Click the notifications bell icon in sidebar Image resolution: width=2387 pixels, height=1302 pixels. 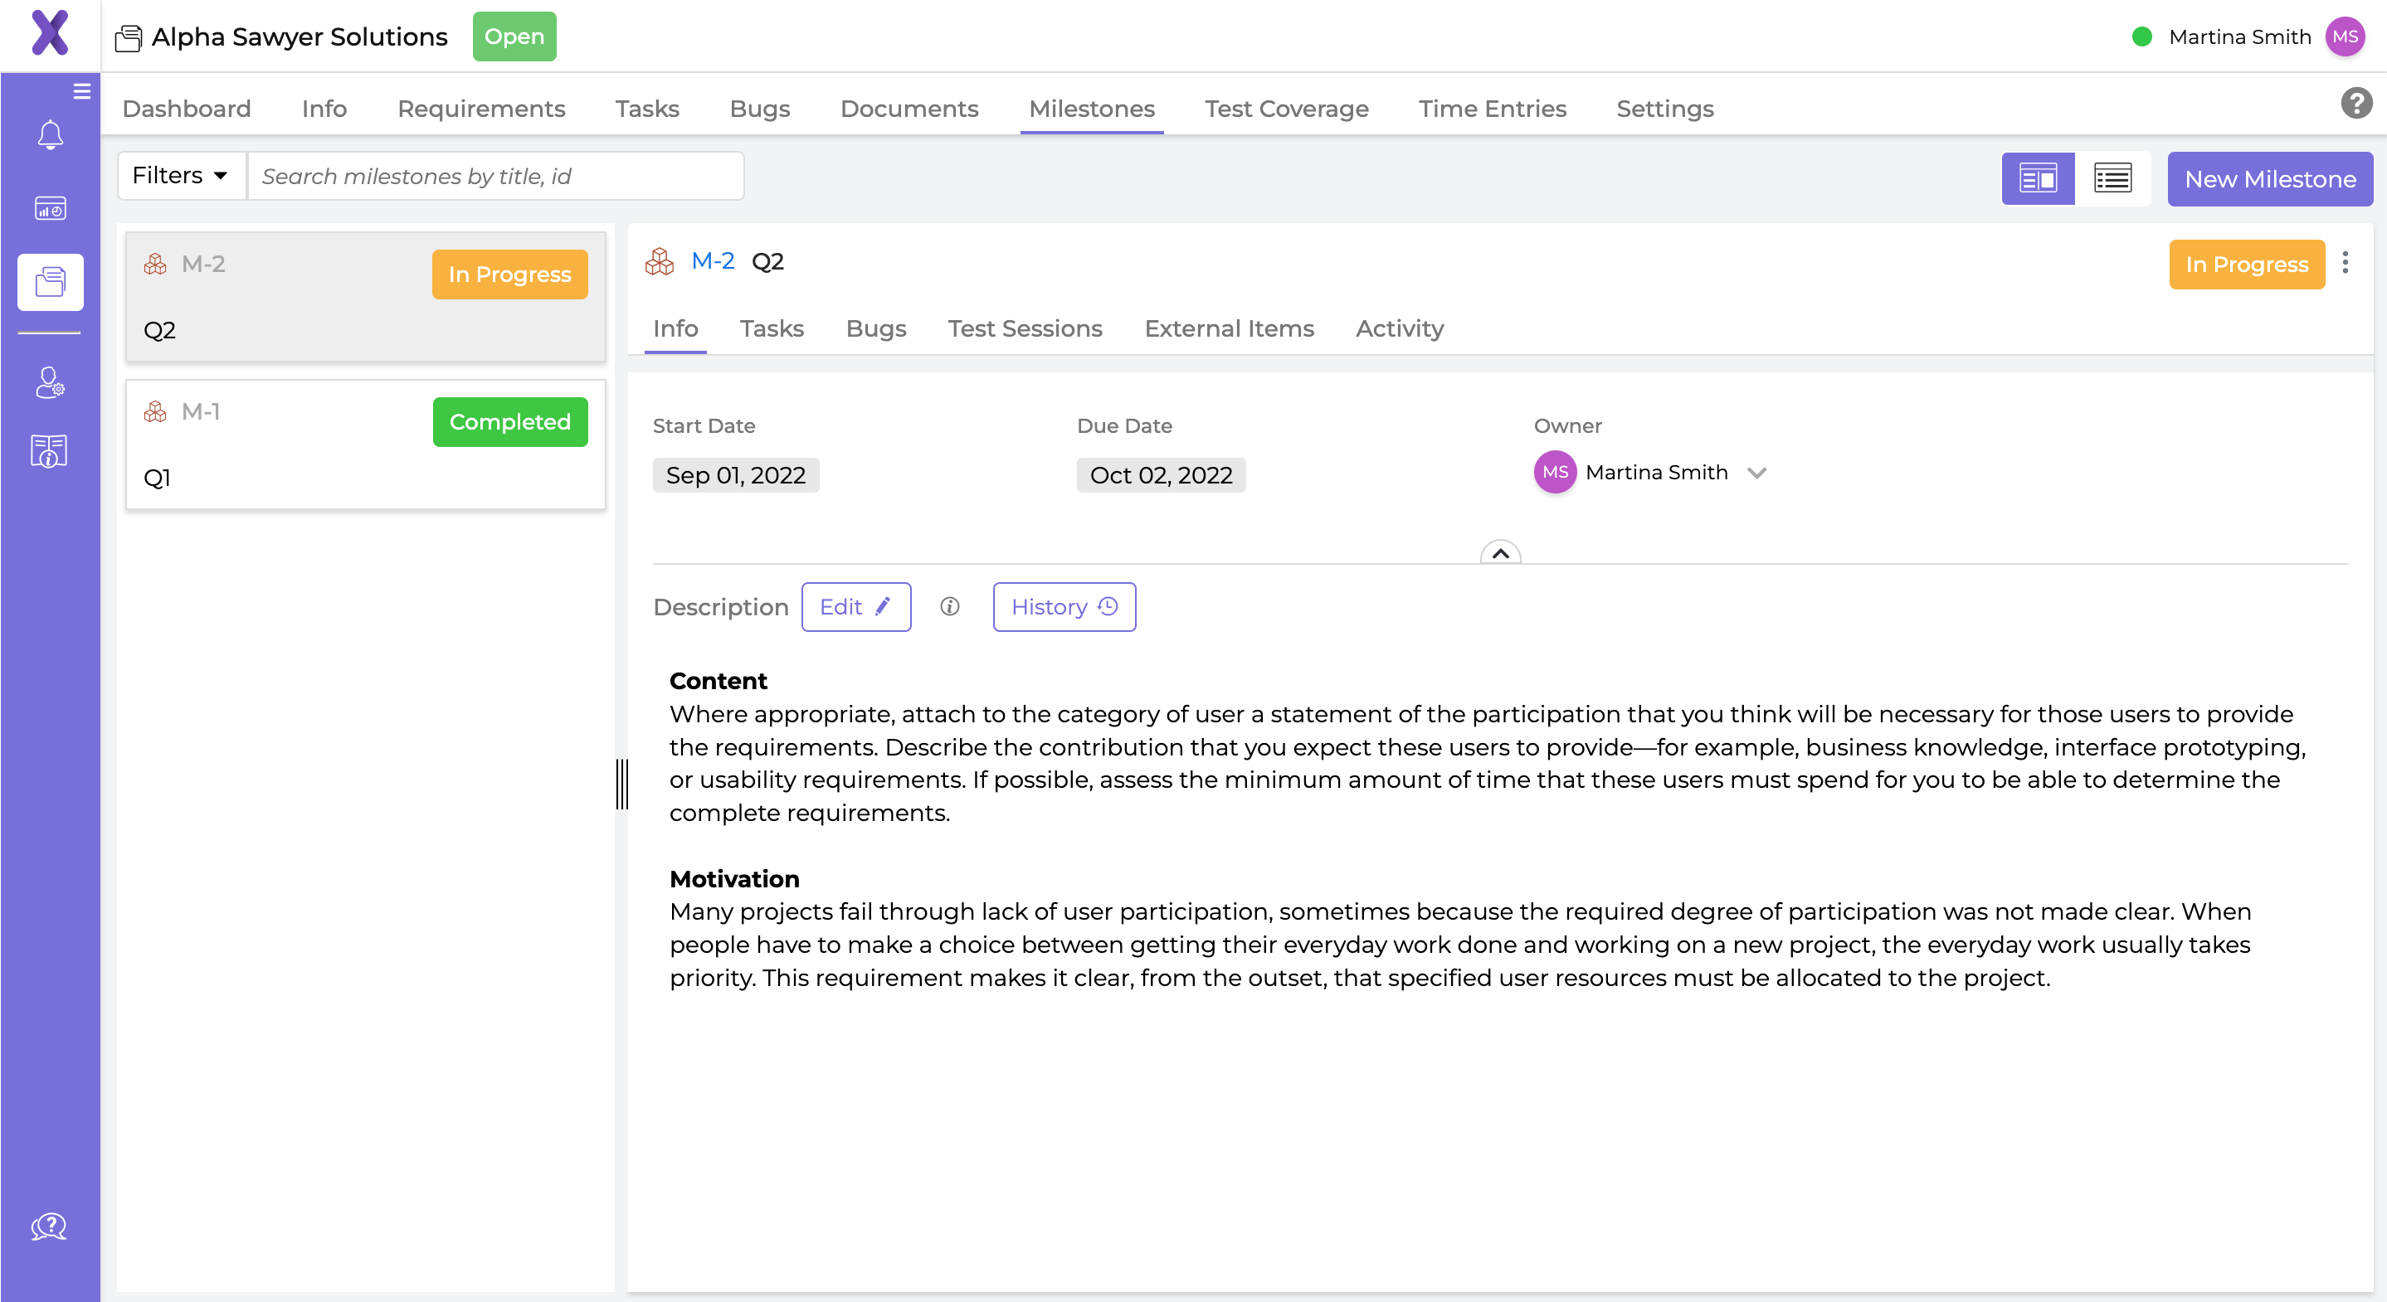tap(50, 134)
